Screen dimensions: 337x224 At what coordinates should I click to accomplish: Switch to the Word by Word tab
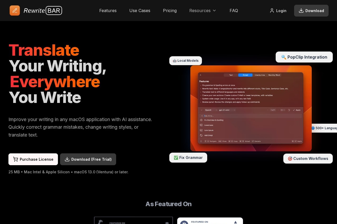click(274, 75)
